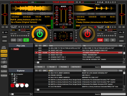Click the File Delete button

click(x=64, y=67)
